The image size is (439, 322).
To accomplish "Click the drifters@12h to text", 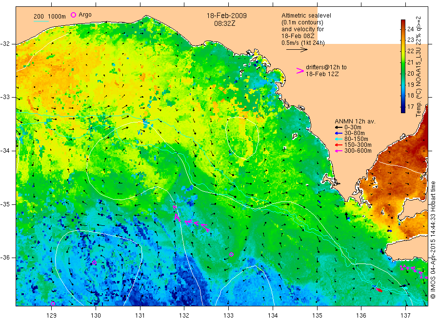I will (x=326, y=67).
